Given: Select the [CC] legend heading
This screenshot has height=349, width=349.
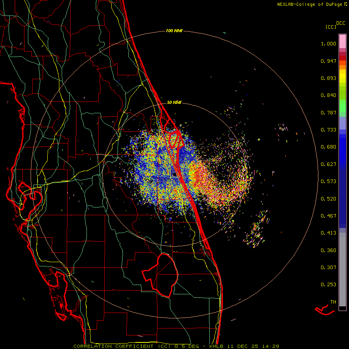Looking at the screenshot, I should click(x=331, y=27).
